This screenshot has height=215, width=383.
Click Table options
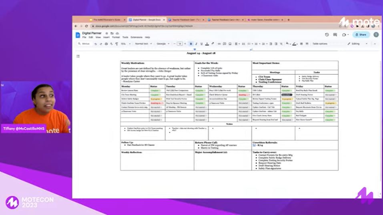tap(320, 44)
